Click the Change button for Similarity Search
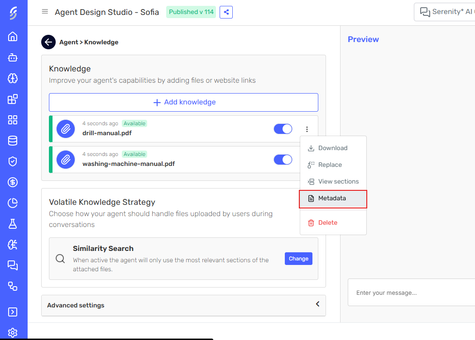 coord(298,259)
